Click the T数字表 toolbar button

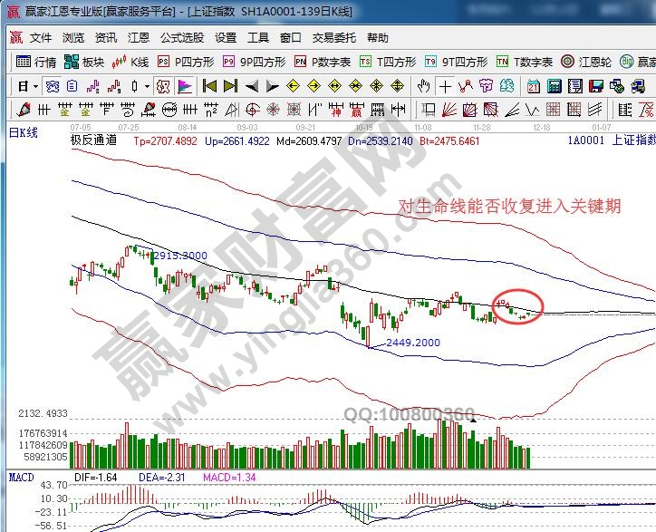[x=526, y=63]
